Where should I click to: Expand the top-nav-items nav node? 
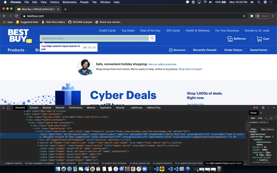point(27,117)
